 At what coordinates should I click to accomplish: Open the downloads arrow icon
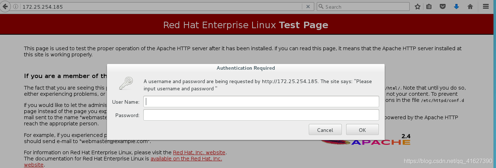[456, 7]
